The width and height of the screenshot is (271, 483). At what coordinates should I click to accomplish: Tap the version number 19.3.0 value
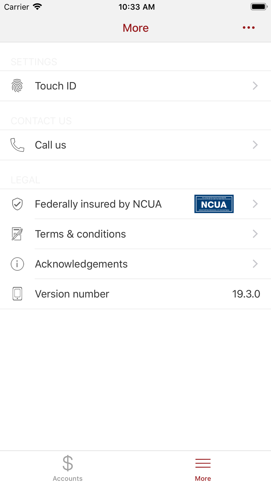click(246, 294)
